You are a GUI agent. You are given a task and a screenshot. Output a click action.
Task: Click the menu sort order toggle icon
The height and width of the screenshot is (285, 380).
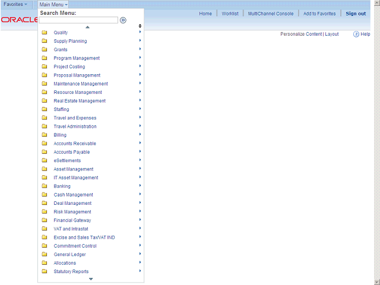point(140,26)
